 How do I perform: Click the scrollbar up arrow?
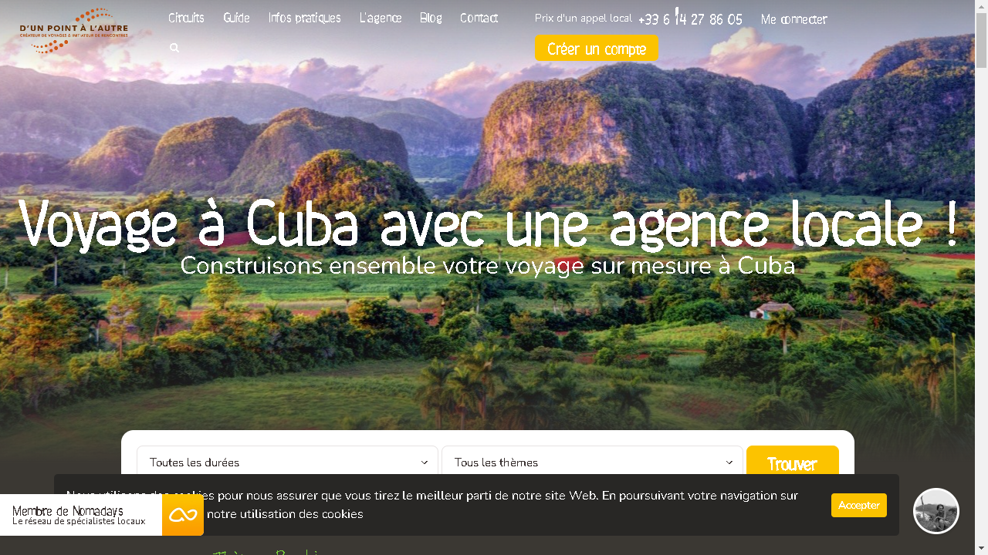pos(981,6)
